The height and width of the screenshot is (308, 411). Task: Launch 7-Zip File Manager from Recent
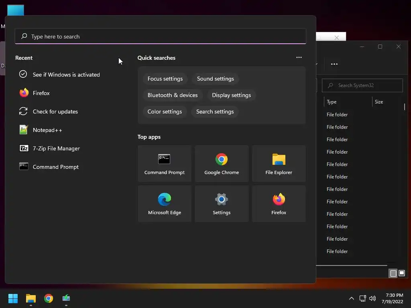tap(56, 148)
